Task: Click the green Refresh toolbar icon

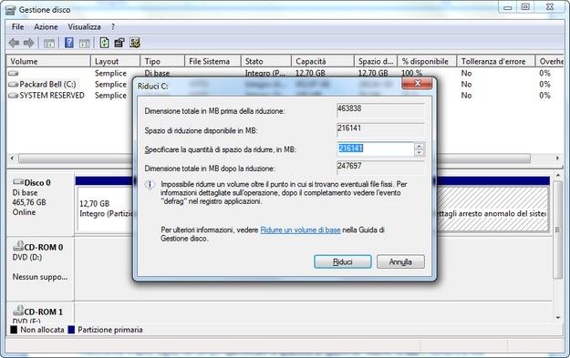Action: (104, 43)
